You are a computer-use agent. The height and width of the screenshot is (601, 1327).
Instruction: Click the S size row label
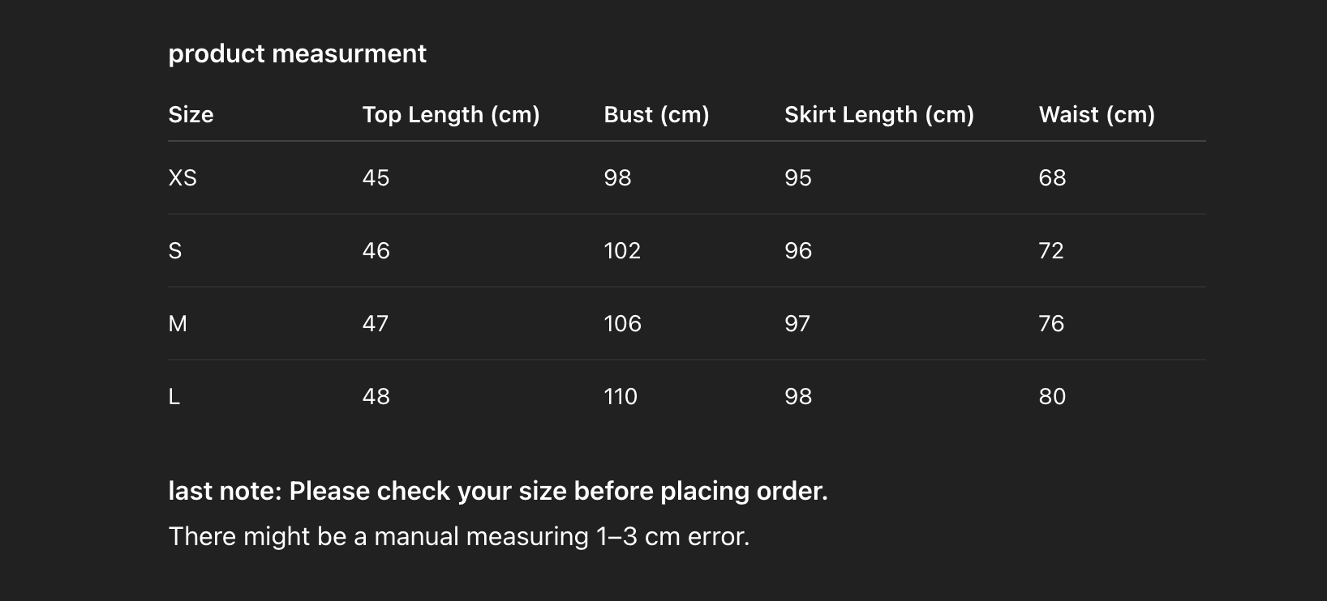click(175, 251)
